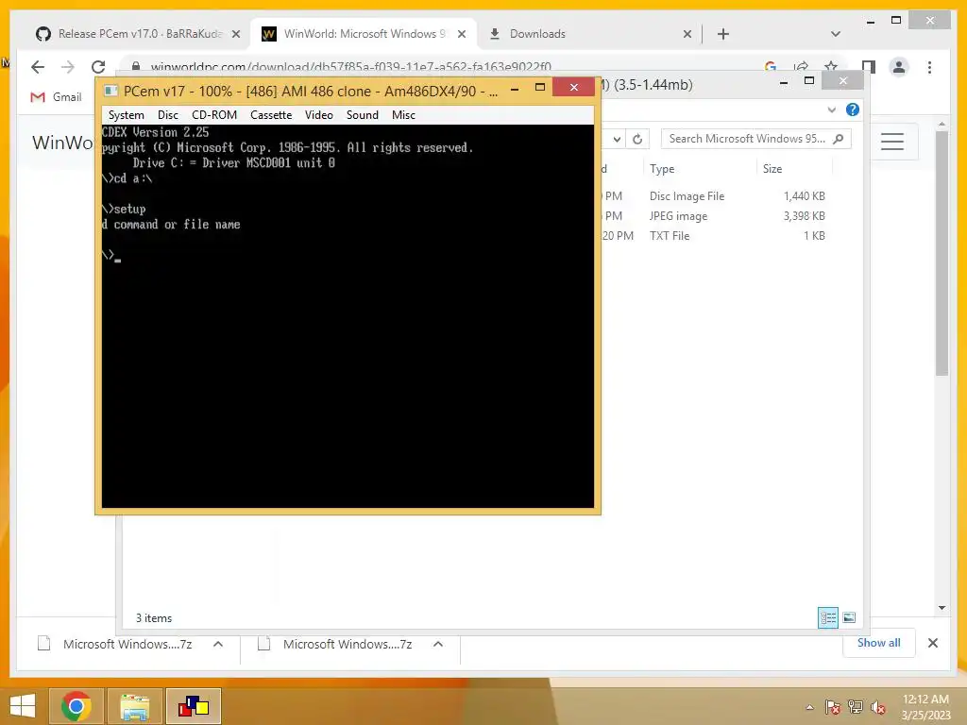Click the Chrome address bar URL
The width and height of the screenshot is (967, 725).
coord(351,67)
